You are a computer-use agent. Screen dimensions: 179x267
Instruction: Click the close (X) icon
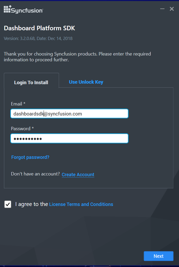[x=172, y=9]
